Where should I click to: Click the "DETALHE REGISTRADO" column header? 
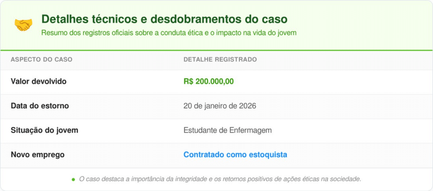coord(220,60)
